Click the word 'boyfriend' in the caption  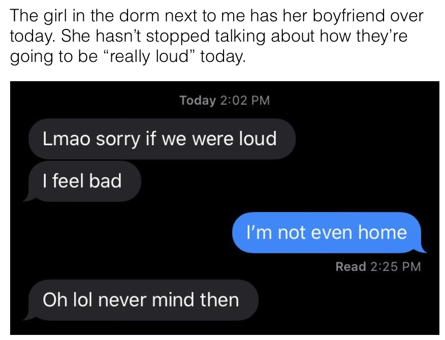click(349, 16)
